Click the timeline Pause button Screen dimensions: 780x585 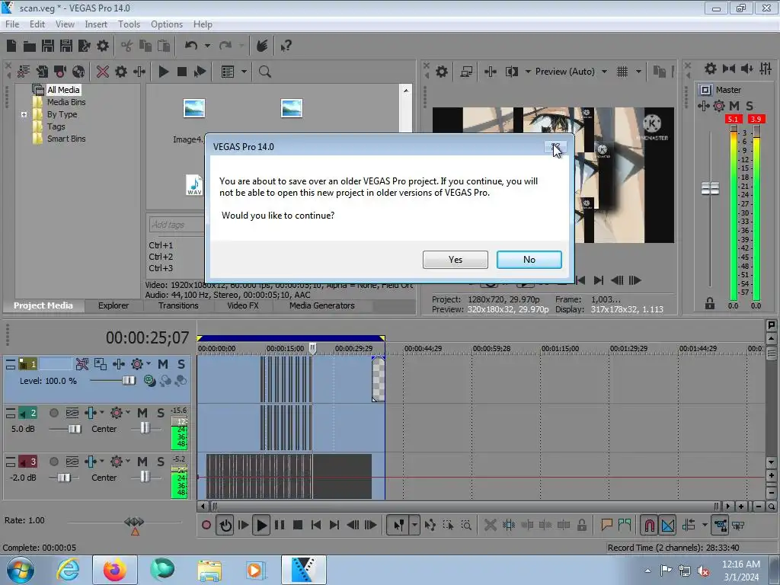click(280, 526)
